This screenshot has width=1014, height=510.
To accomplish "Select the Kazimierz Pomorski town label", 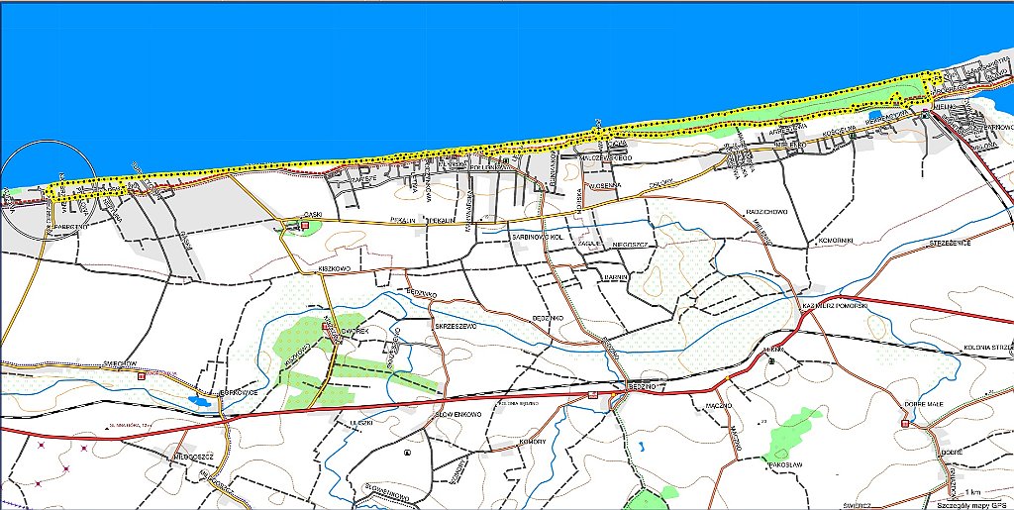I will pyautogui.click(x=836, y=307).
